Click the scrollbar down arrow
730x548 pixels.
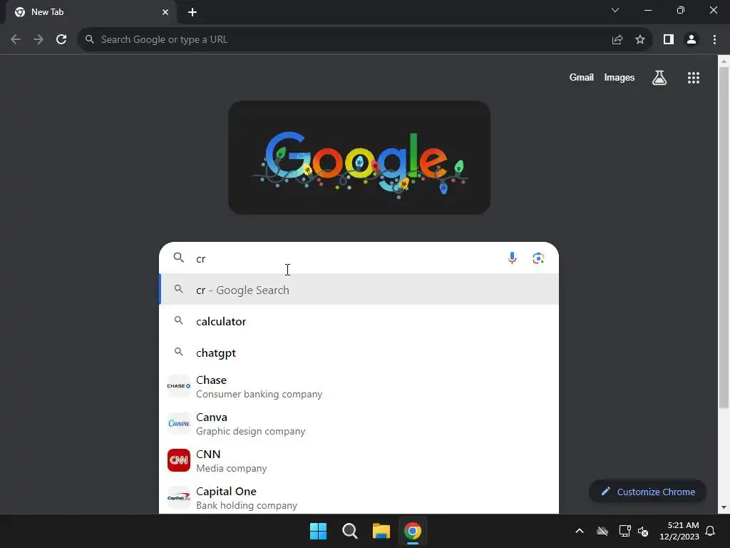pos(724,507)
